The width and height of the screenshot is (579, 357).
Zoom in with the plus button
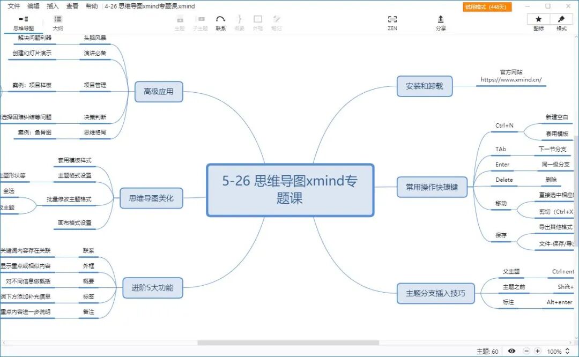538,351
